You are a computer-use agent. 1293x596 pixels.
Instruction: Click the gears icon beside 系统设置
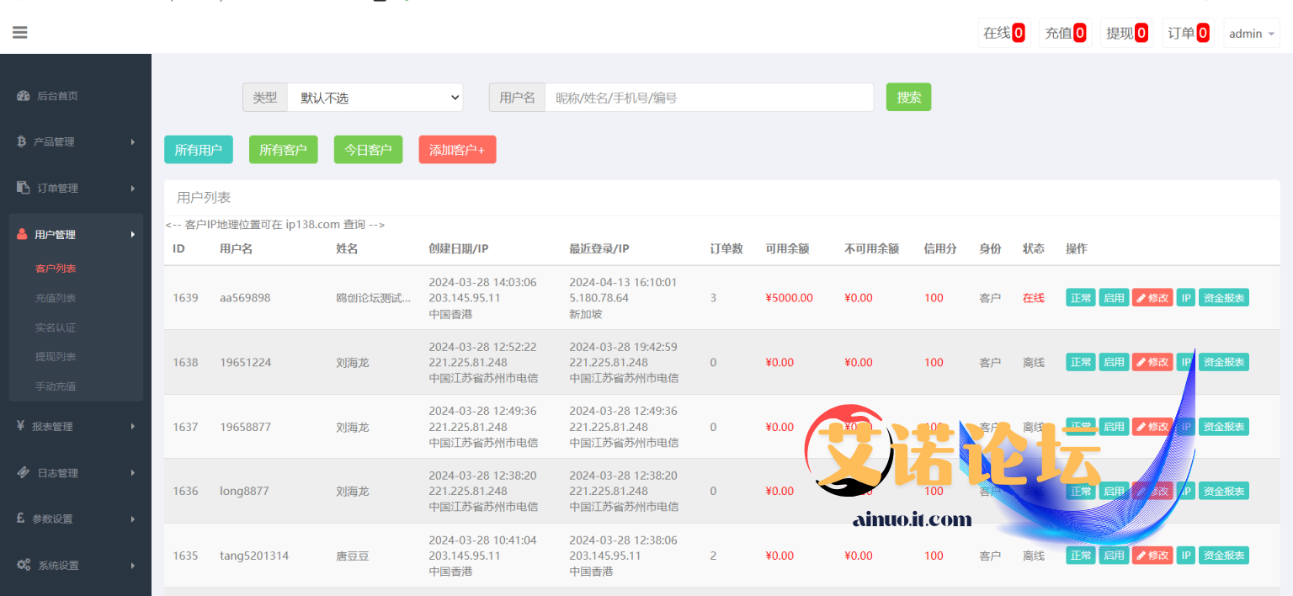pyautogui.click(x=24, y=565)
